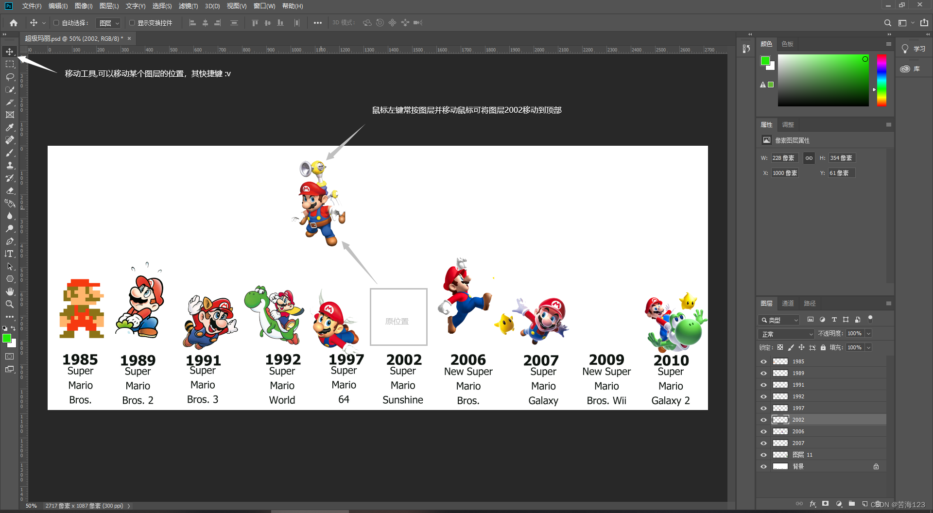Open the 滤镜(T) menu

point(188,6)
